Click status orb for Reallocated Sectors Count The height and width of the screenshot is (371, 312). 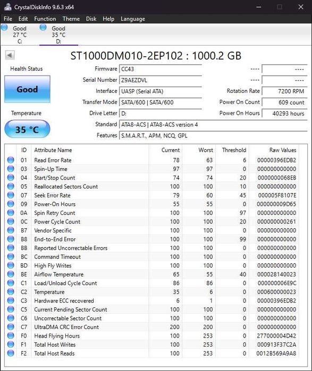click(x=11, y=186)
